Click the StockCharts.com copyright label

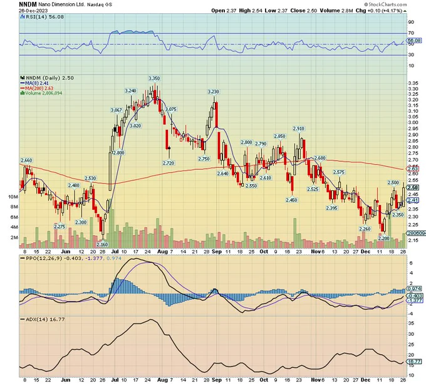385,4
